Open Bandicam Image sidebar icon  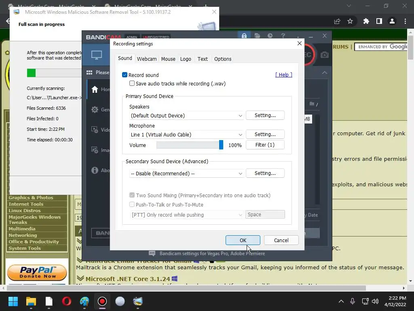95,150
